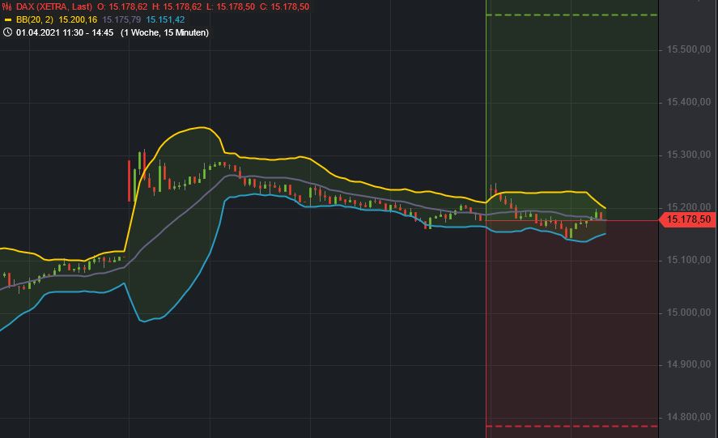Click the 14.900,00 price axis label
The height and width of the screenshot is (438, 718).
pos(688,364)
